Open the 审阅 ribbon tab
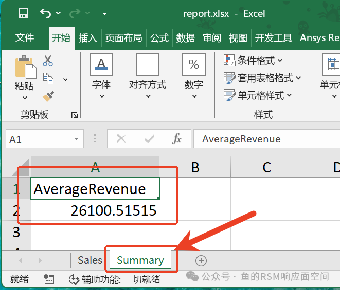The image size is (340, 290). [x=212, y=38]
